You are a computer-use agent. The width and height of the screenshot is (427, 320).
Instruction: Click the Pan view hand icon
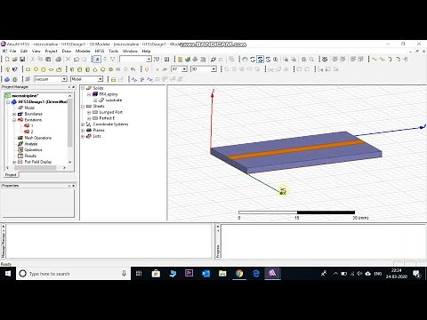(x=245, y=60)
